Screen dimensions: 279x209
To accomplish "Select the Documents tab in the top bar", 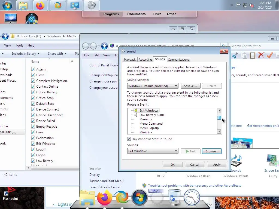I will click(136, 14).
